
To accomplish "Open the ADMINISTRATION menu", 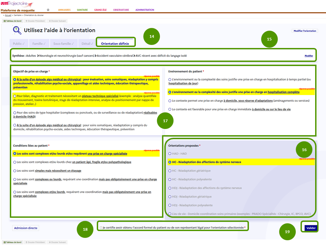I will [x=145, y=10].
